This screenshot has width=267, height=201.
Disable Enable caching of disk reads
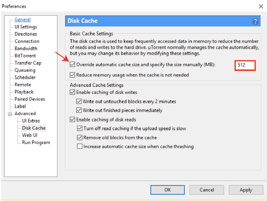tap(72, 120)
